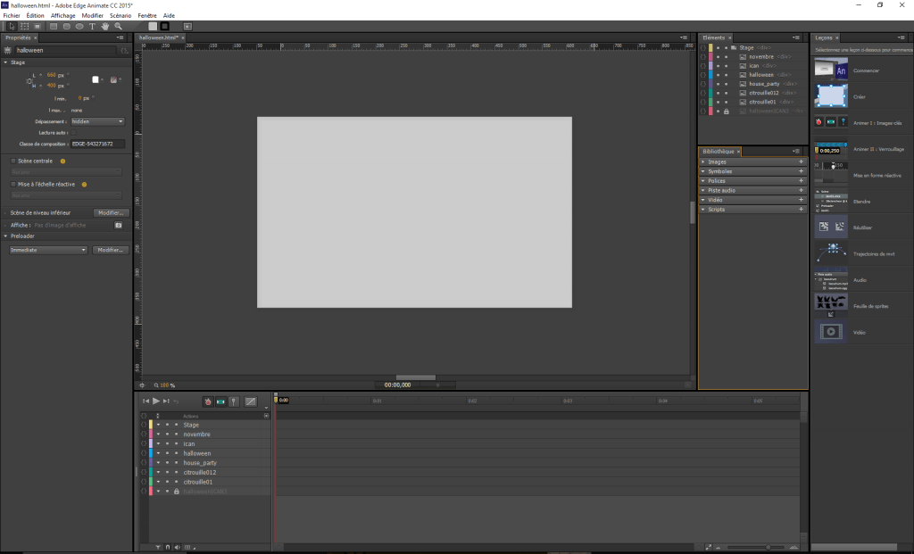Image resolution: width=914 pixels, height=554 pixels.
Task: Toggle timeline audio speaker icon
Action: [x=178, y=548]
